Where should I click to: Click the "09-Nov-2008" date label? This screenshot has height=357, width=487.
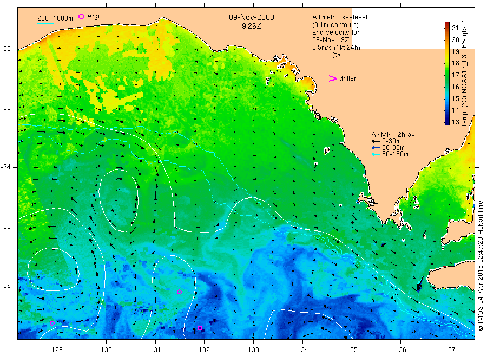pos(252,17)
